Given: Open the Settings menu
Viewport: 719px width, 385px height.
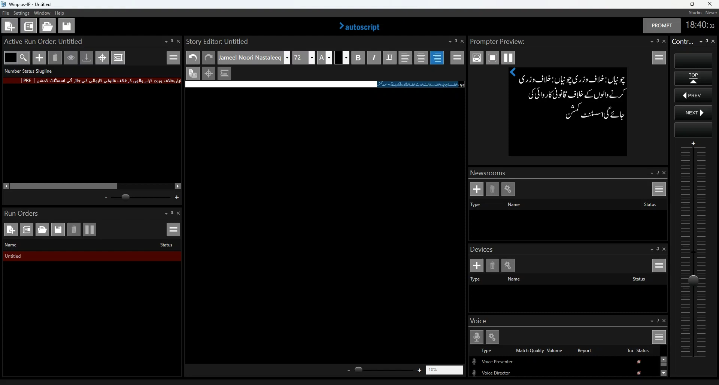Looking at the screenshot, I should click(21, 13).
